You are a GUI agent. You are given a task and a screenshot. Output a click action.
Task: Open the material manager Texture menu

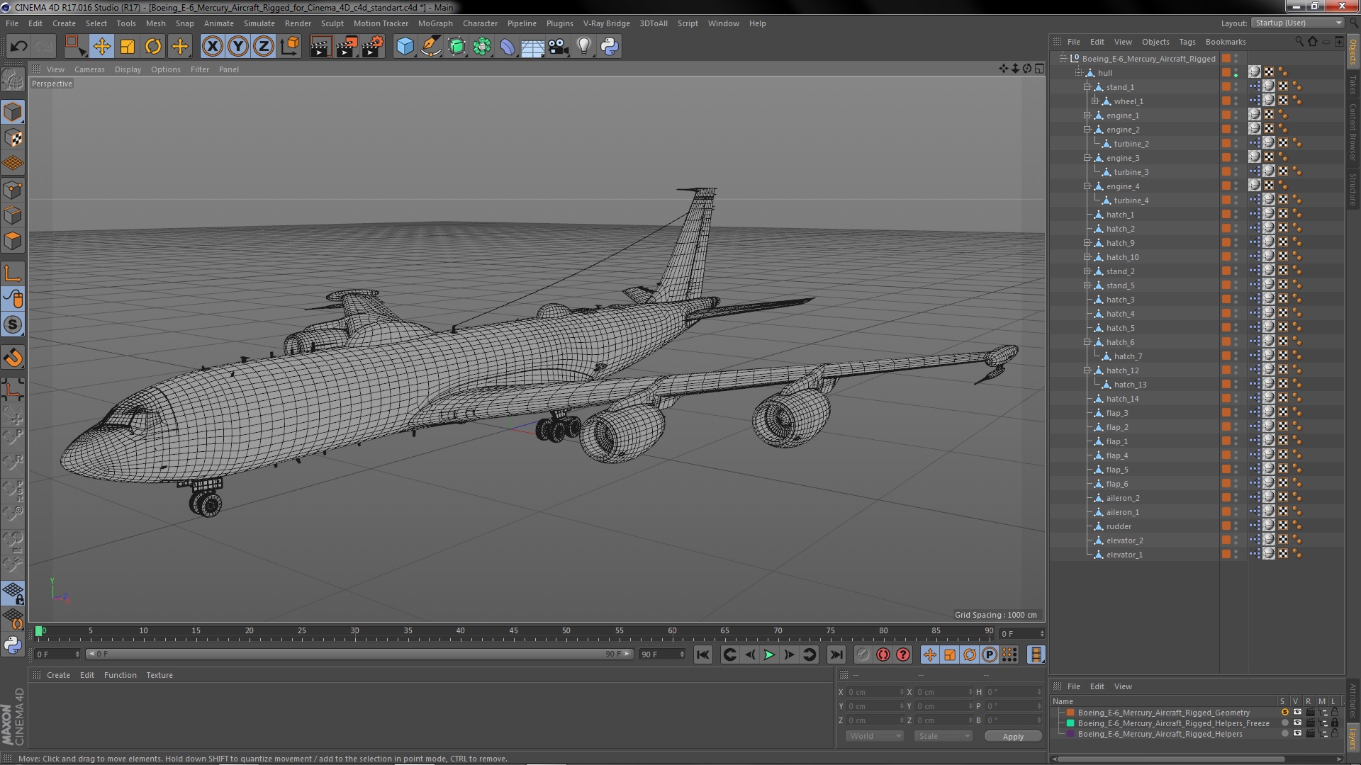point(159,675)
